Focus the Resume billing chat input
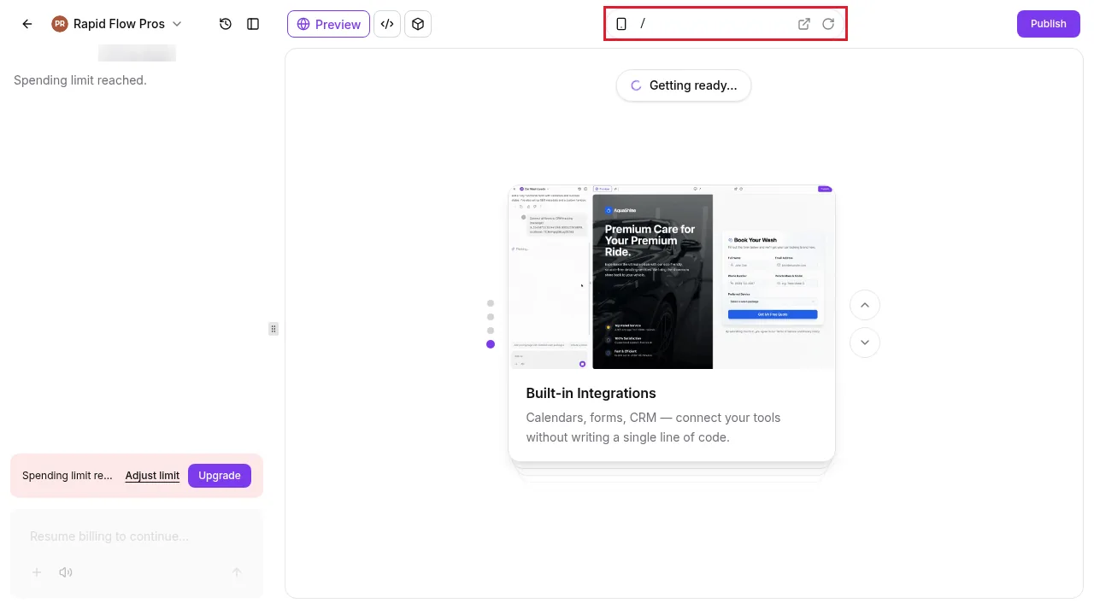1094x609 pixels. 137,536
